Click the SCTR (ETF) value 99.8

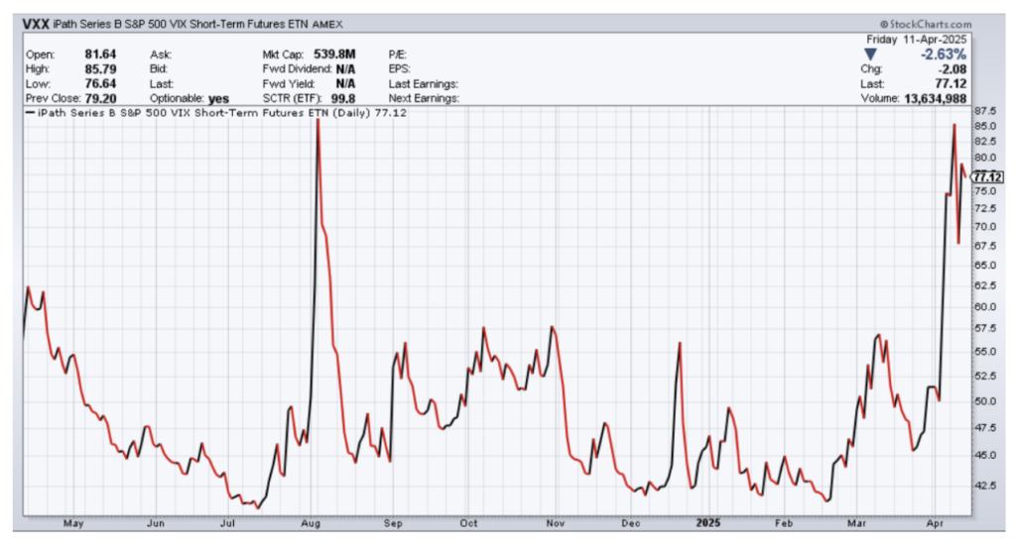[342, 98]
